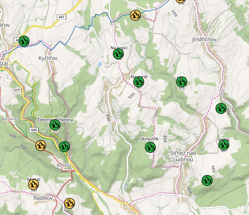Click the Železná rozhledna green peak marker
The width and height of the screenshot is (249, 215).
coord(55,125)
